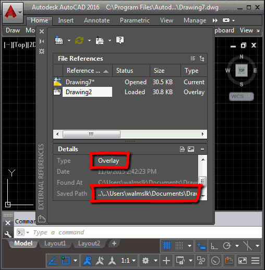This screenshot has width=265, height=270.
Task: Click the Attach DWG icon
Action: [59, 40]
